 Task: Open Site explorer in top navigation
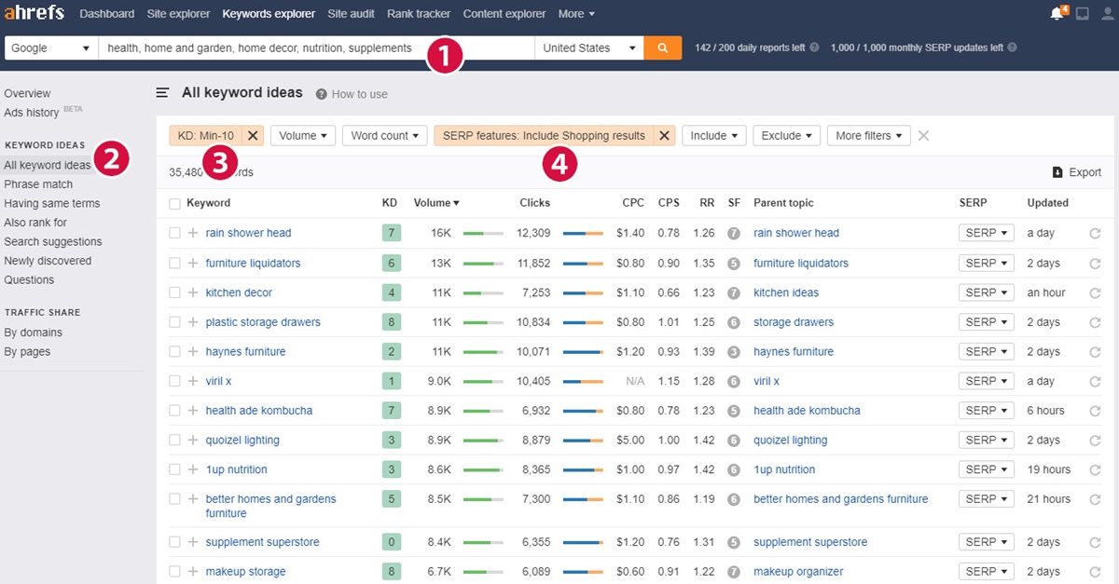point(178,14)
